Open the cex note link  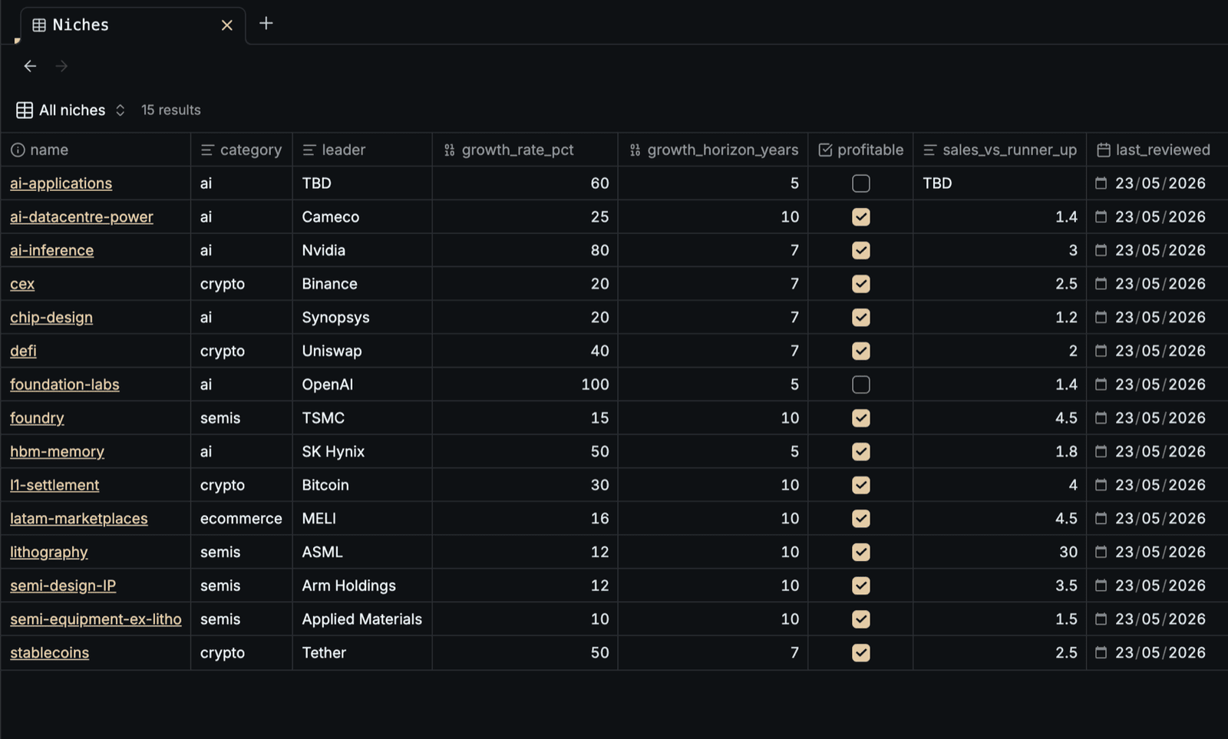pos(22,284)
